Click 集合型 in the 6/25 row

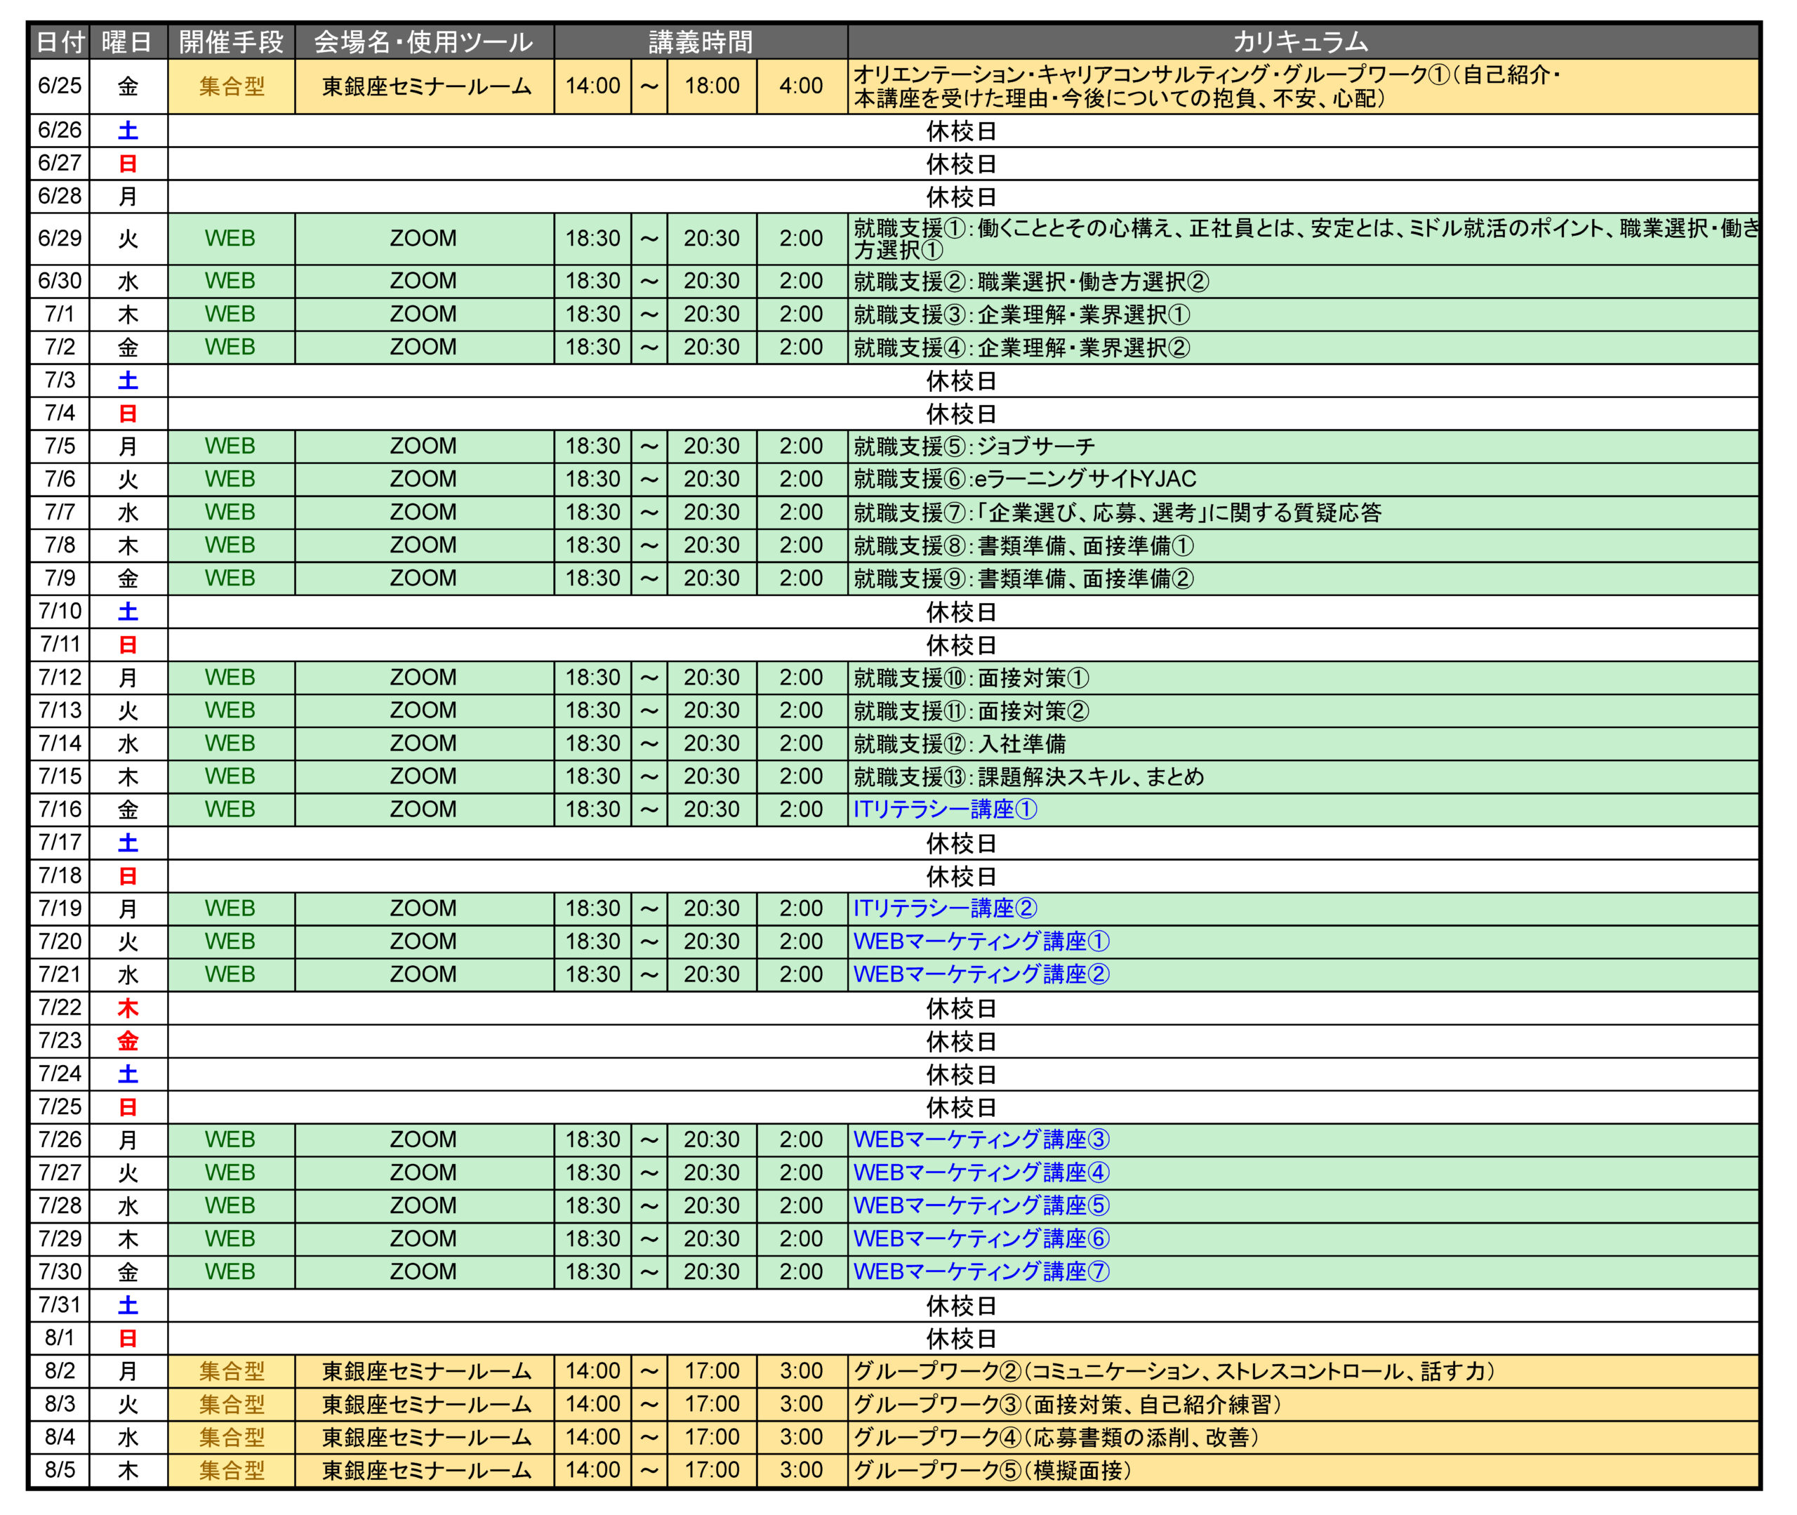231,86
